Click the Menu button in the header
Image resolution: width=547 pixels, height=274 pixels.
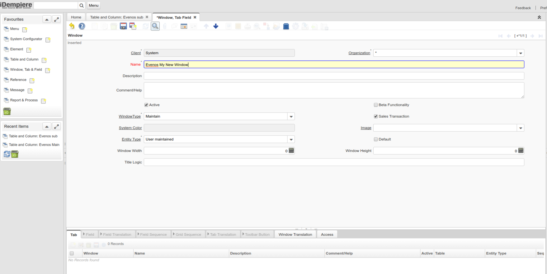(93, 5)
